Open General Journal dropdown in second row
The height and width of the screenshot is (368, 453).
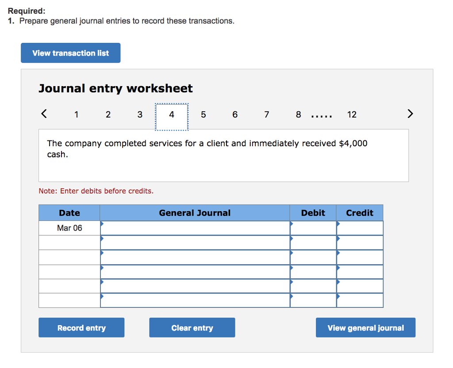click(x=195, y=243)
